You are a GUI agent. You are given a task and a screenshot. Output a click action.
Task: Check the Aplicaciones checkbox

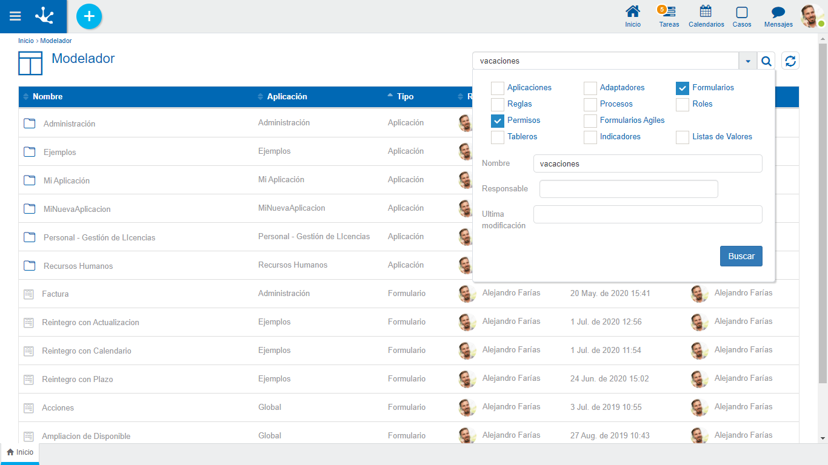[498, 88]
